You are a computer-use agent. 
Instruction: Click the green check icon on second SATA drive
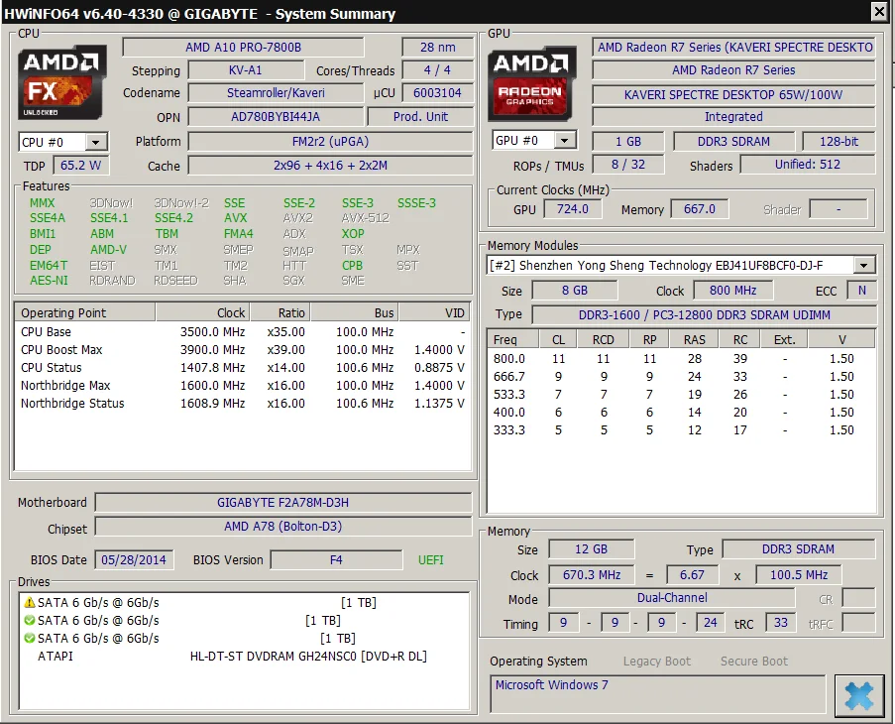click(29, 620)
